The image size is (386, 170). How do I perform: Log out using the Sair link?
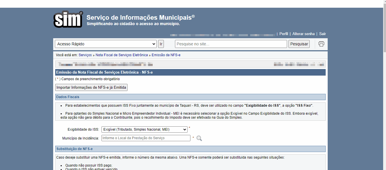click(323, 34)
